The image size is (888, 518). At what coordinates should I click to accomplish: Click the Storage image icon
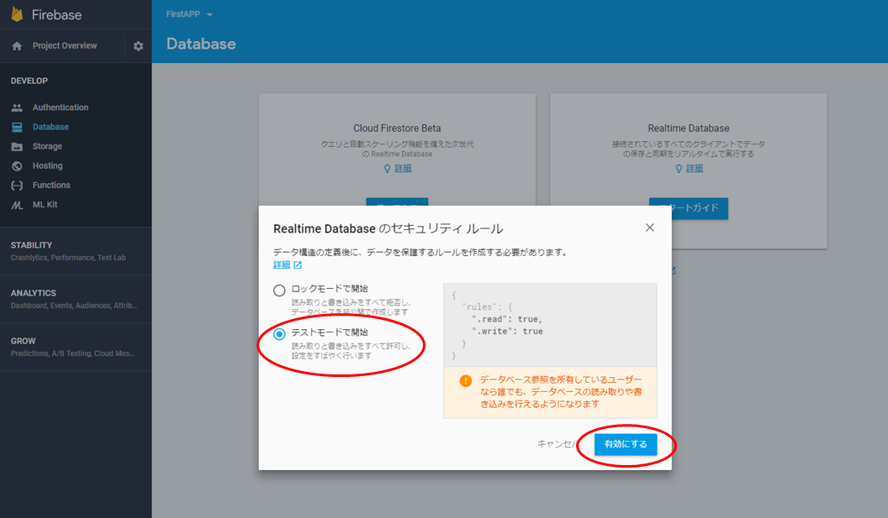tap(17, 146)
